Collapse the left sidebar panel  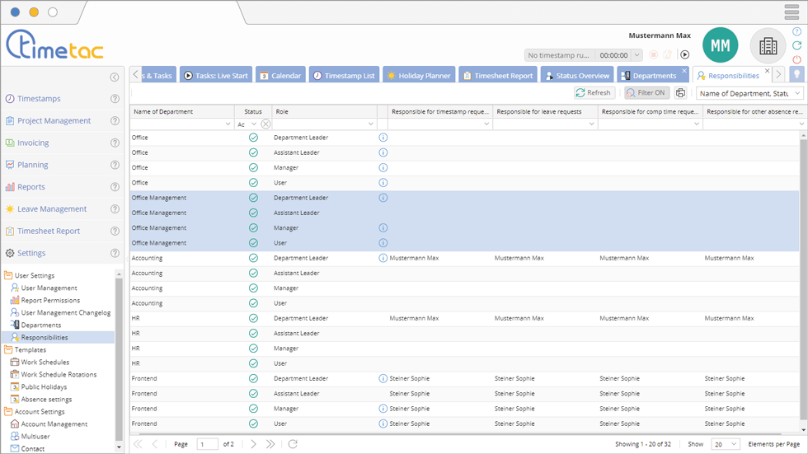[x=115, y=77]
